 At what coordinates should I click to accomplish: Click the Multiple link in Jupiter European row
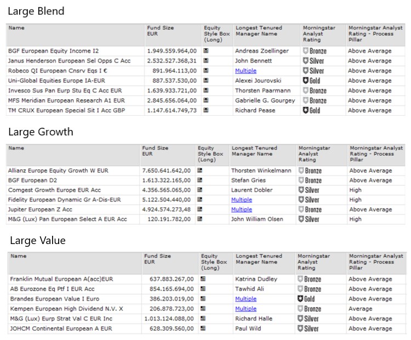(x=241, y=210)
